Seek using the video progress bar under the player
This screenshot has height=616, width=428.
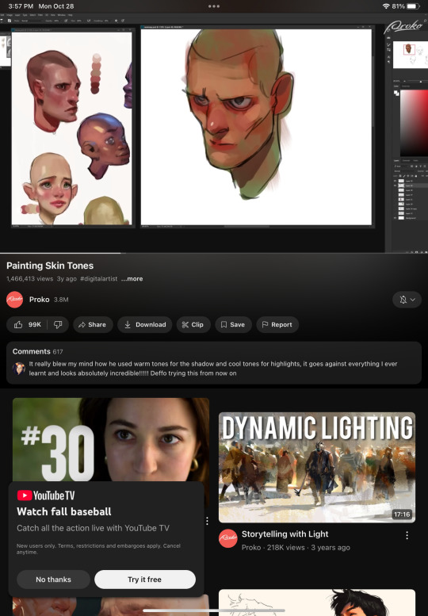214,253
